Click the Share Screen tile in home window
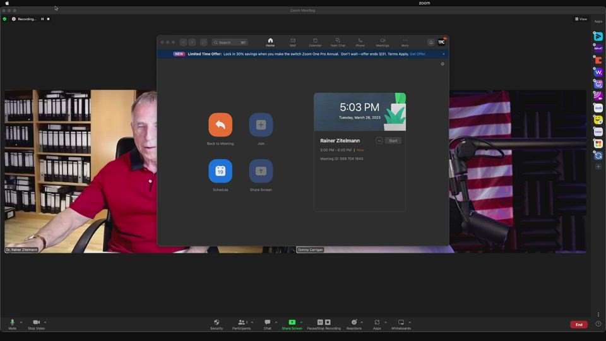The image size is (606, 341). [261, 171]
